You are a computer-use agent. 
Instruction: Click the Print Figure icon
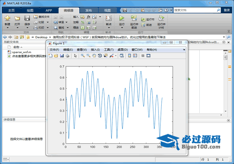(x=67, y=56)
